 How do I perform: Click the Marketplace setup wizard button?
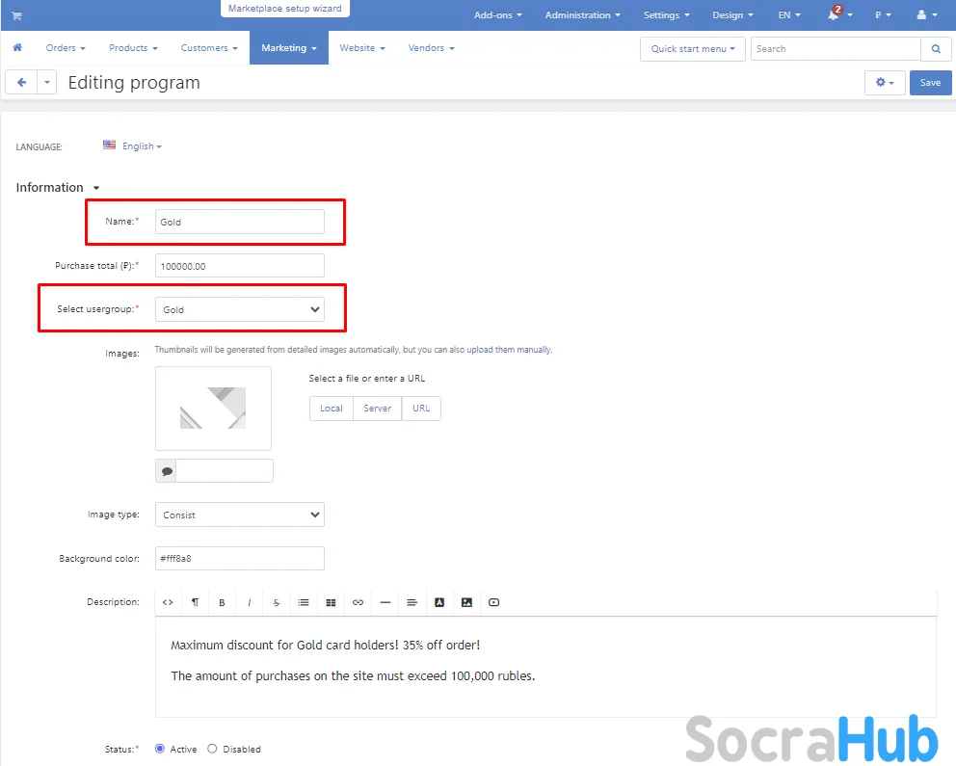coord(284,9)
